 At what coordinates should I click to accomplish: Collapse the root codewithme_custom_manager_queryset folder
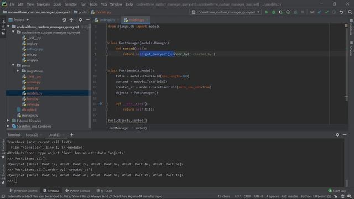point(8,27)
